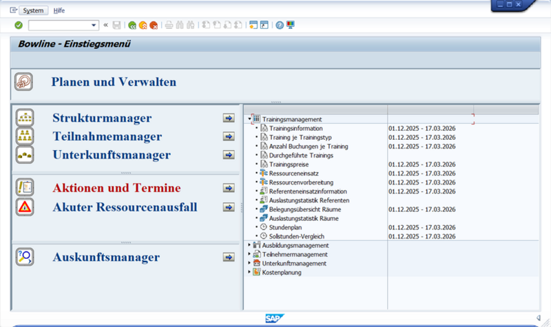Image resolution: width=551 pixels, height=327 pixels.
Task: Click the Find binoculars icon
Action: click(180, 25)
